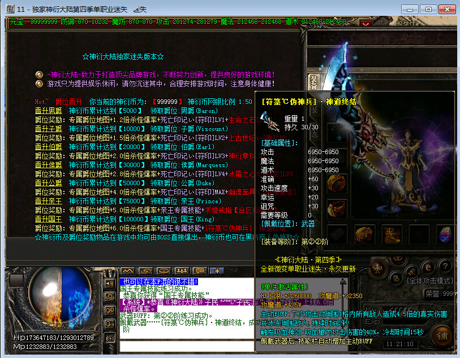This screenshot has height=358, width=460.
Task: Click the [基础属性] heading in tooltip
Action: point(280,143)
